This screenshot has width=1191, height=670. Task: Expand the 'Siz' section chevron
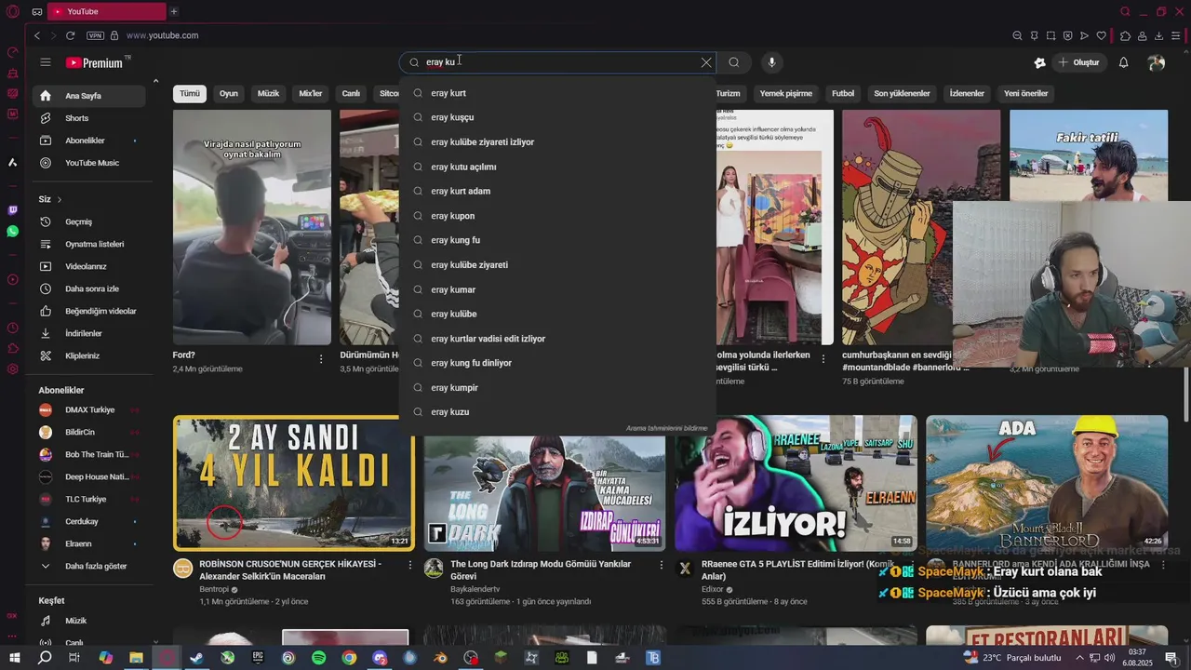pos(59,199)
